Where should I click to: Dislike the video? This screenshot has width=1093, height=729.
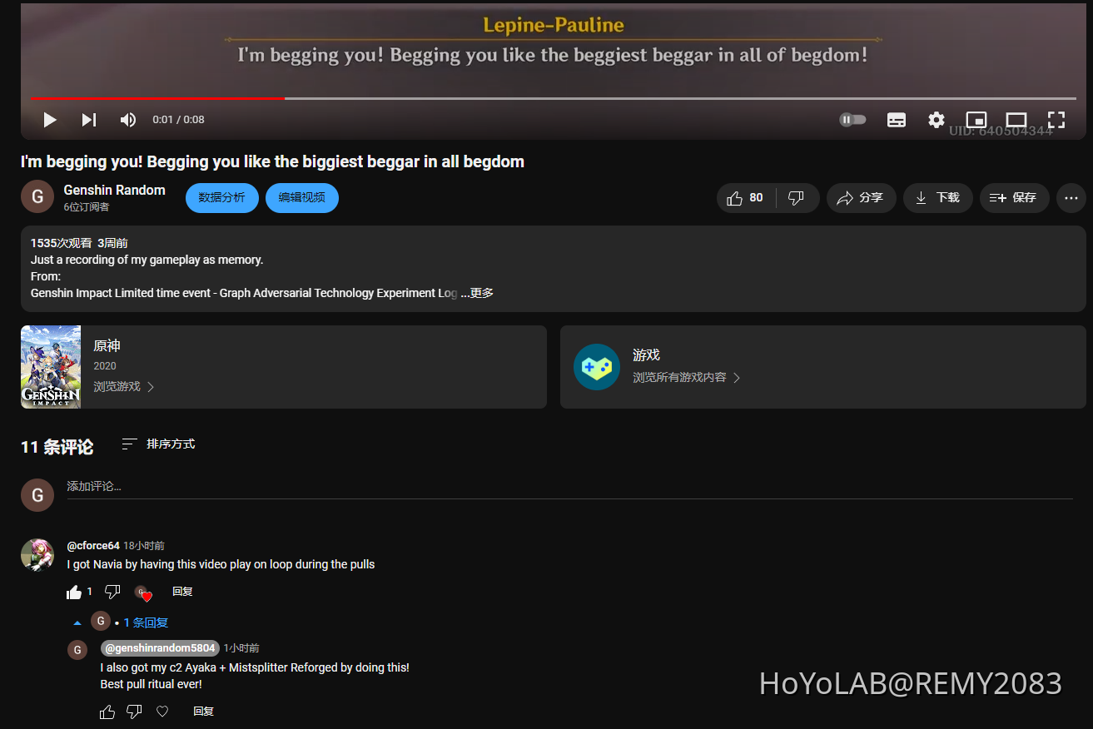click(797, 198)
